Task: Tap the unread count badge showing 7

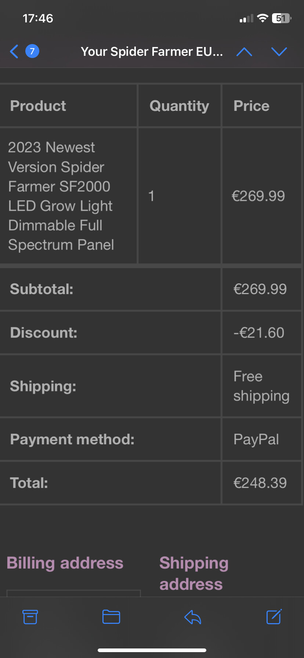Action: click(32, 51)
